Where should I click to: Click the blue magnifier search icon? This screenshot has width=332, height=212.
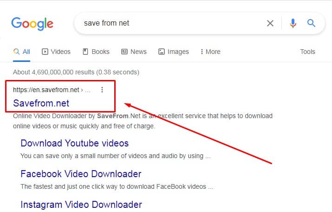pos(311,23)
